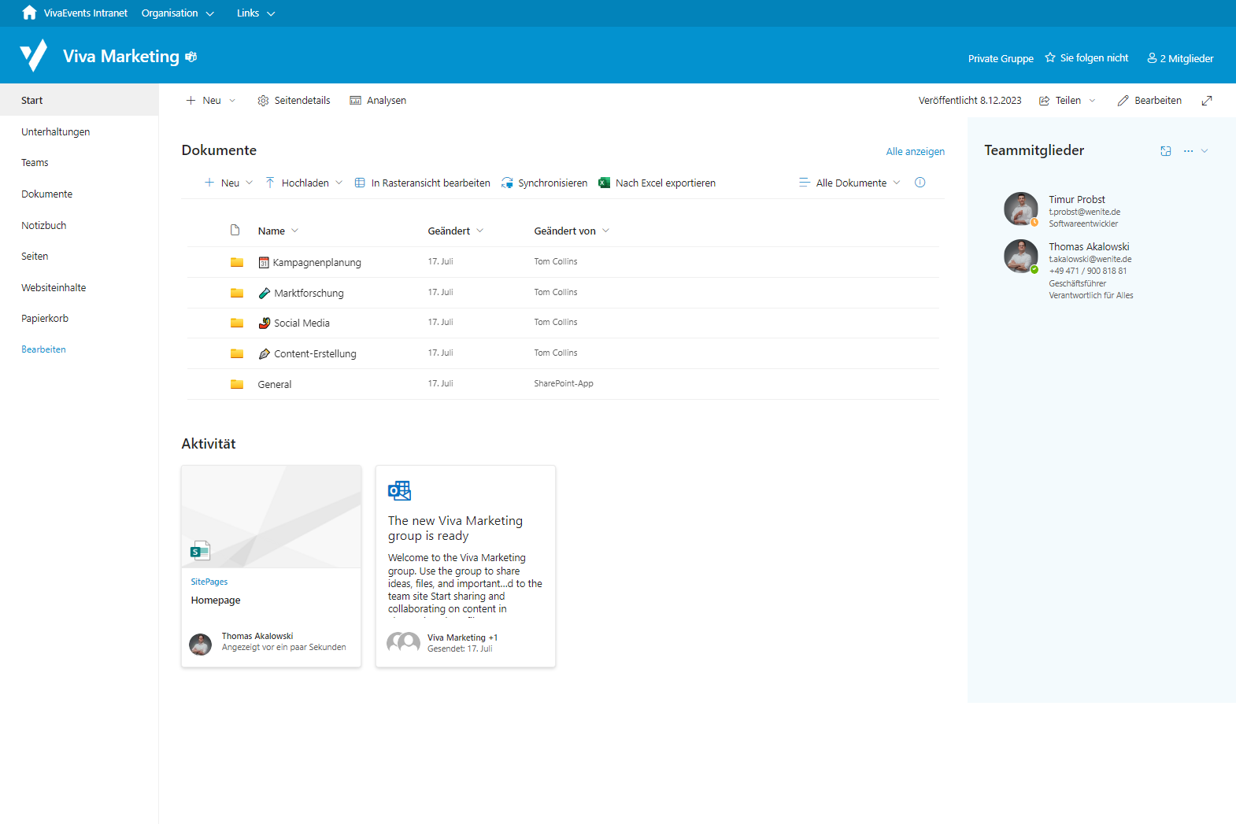Click the Hochladen upload button

click(x=297, y=183)
